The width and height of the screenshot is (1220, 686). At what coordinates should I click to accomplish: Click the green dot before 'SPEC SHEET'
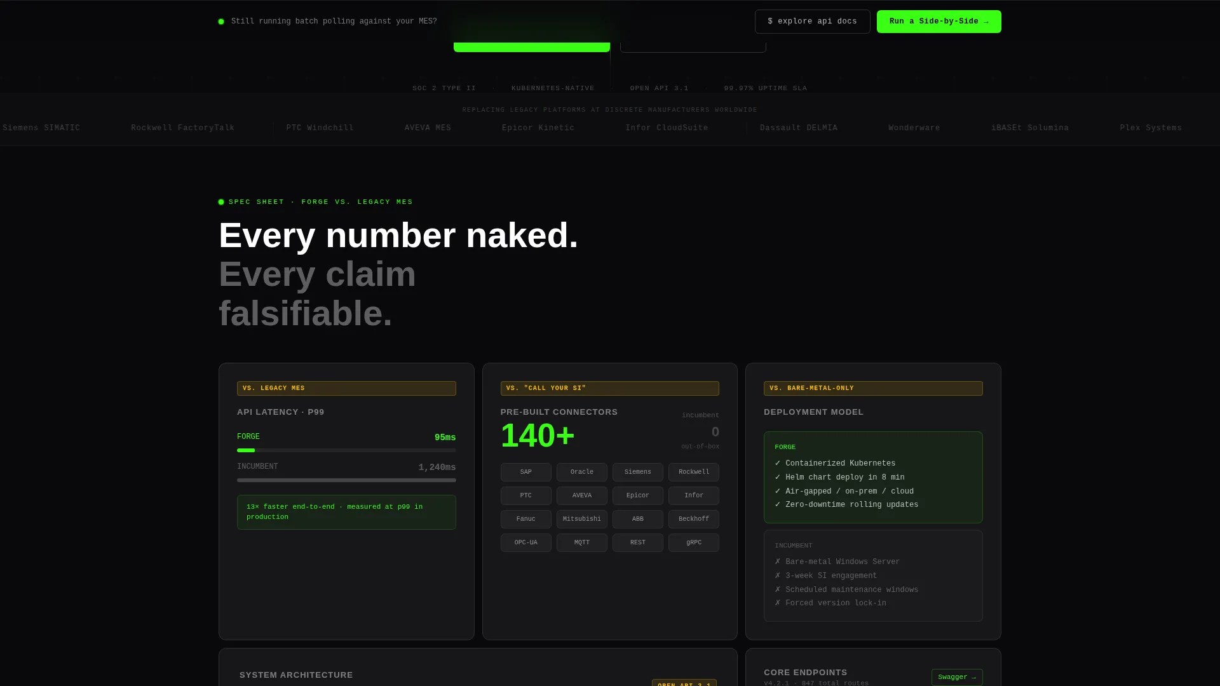click(221, 202)
